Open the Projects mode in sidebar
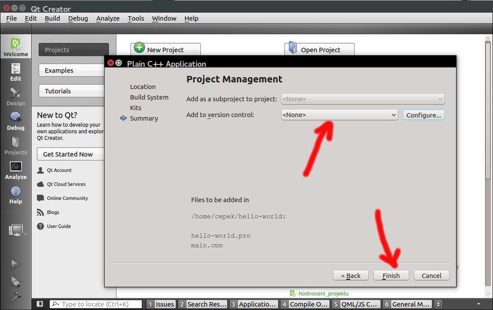The image size is (493, 310). [x=15, y=146]
